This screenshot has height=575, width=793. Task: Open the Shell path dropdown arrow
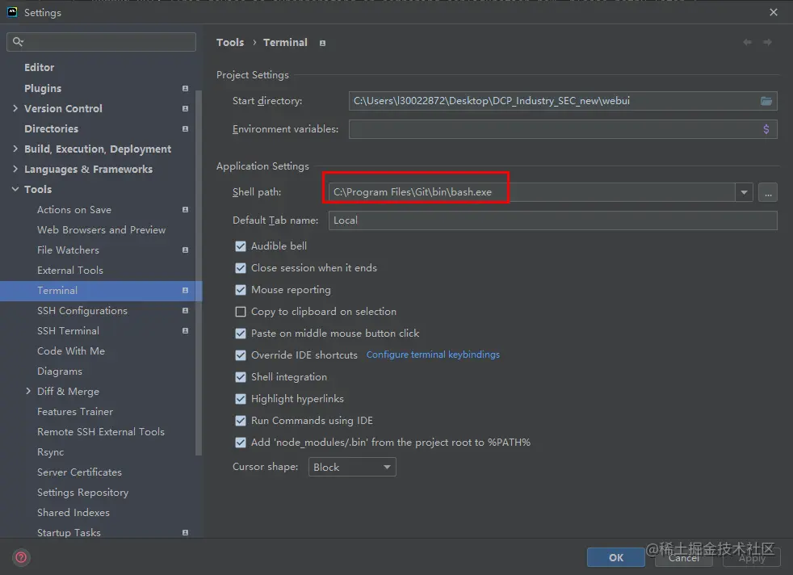744,192
